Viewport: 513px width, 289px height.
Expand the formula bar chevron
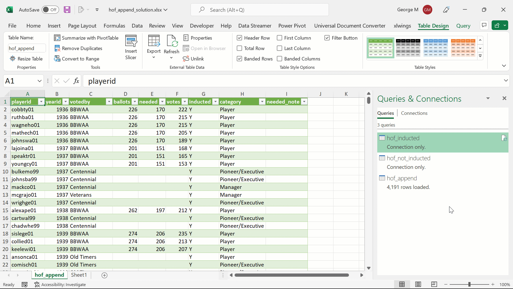pyautogui.click(x=506, y=81)
